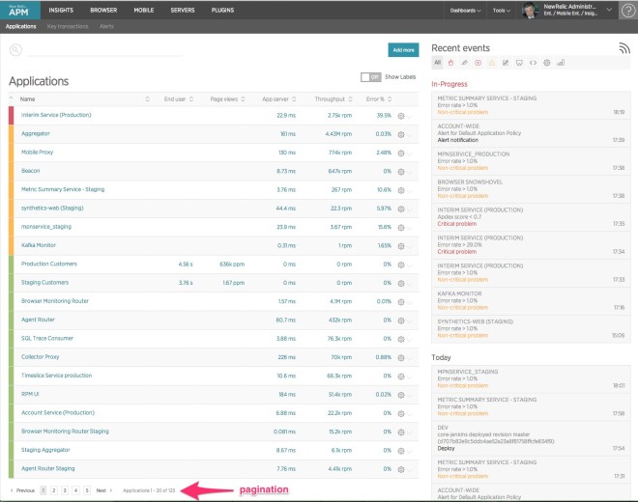Sort applications by App server column
This screenshot has width=638, height=502.
coord(279,99)
